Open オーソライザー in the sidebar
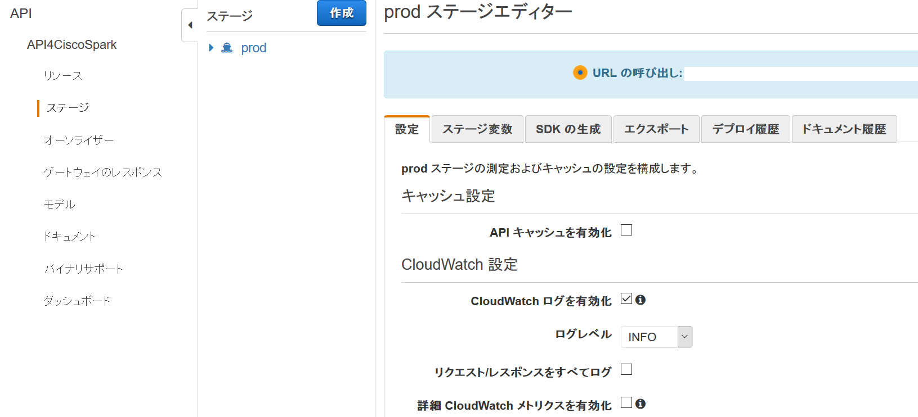This screenshot has width=918, height=417. pos(79,140)
